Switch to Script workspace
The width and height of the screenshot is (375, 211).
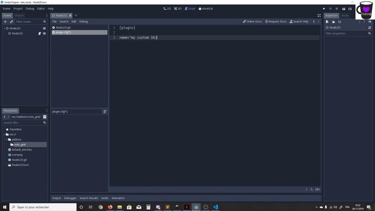[190, 9]
